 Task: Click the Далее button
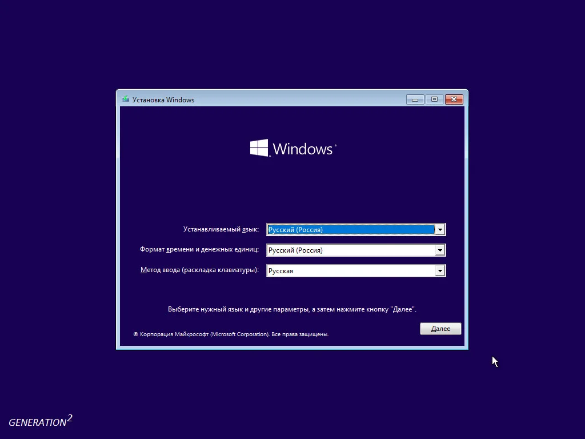pyautogui.click(x=440, y=329)
